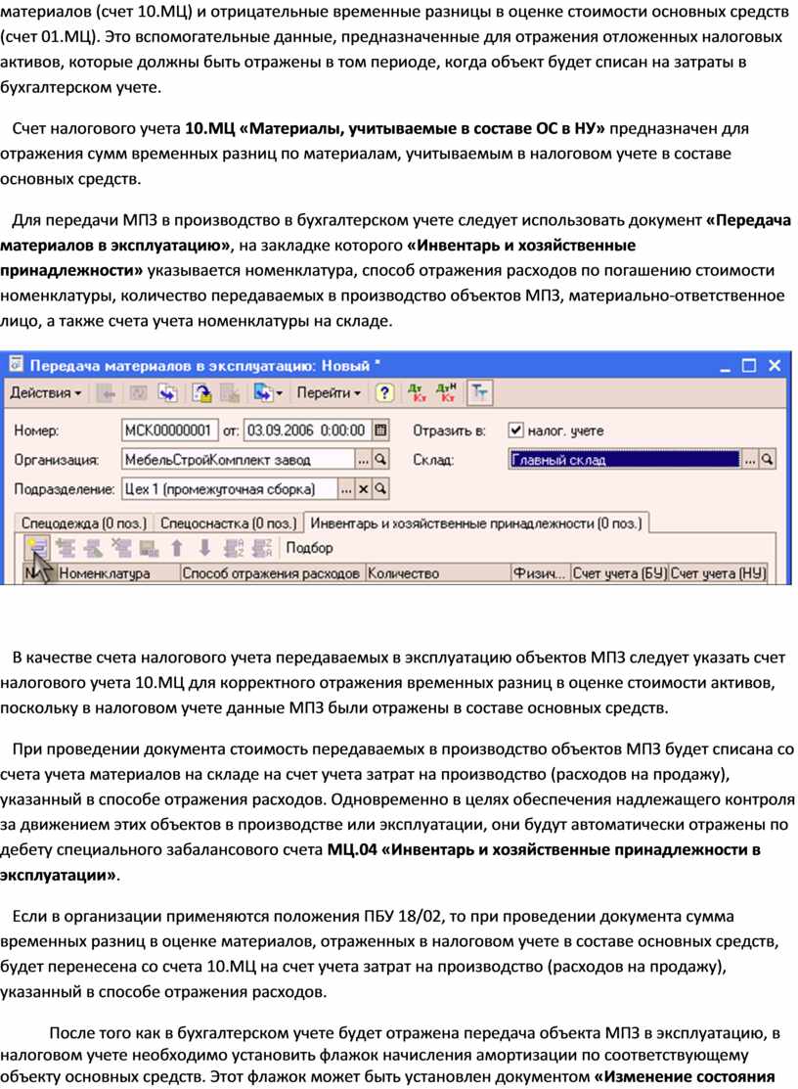The image size is (798, 1089).
Task: Click the Физич... column header
Action: (540, 573)
